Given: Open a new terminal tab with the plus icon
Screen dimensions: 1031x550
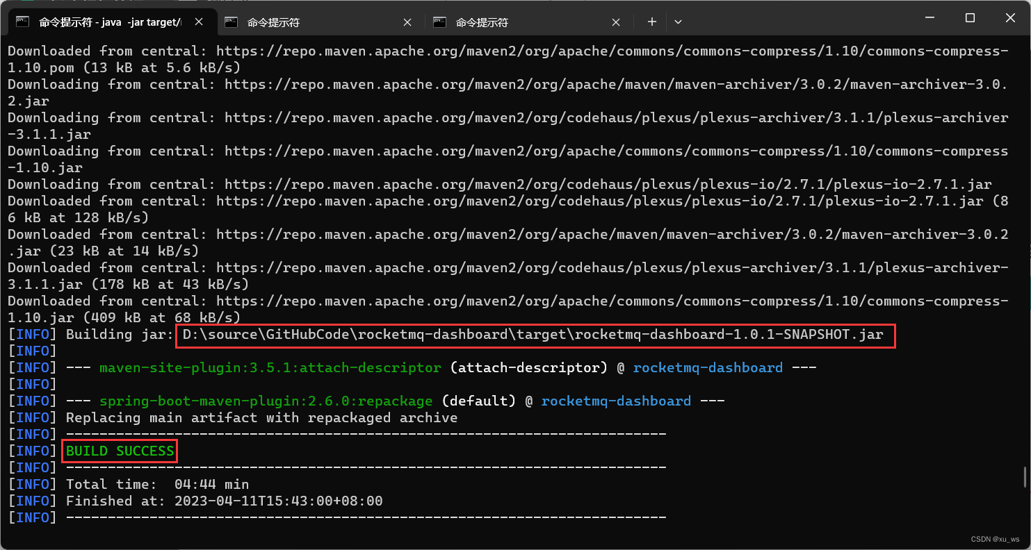Looking at the screenshot, I should coord(651,22).
